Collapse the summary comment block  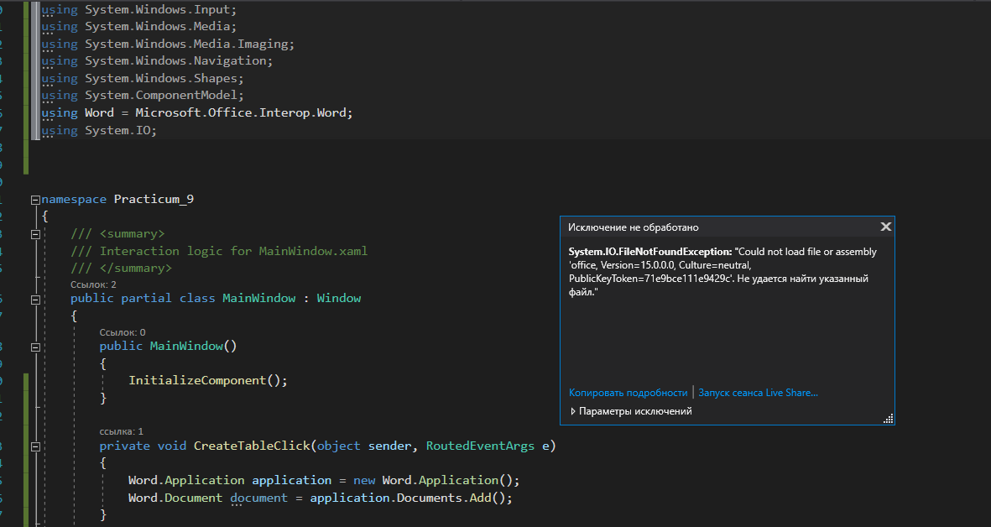tap(34, 234)
